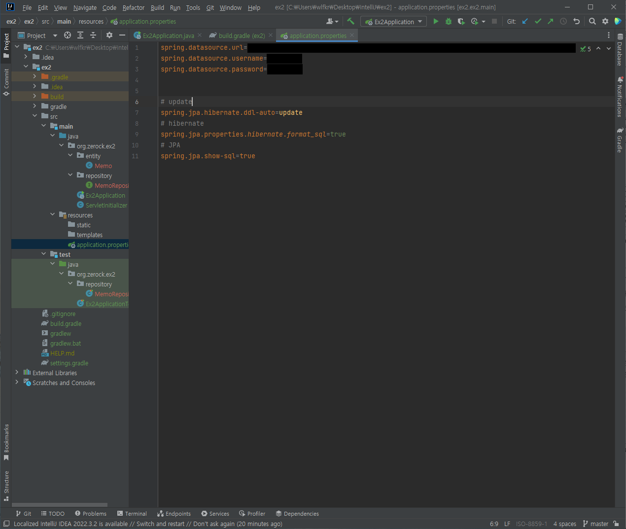Update project with the Git blue arrow icon

525,21
